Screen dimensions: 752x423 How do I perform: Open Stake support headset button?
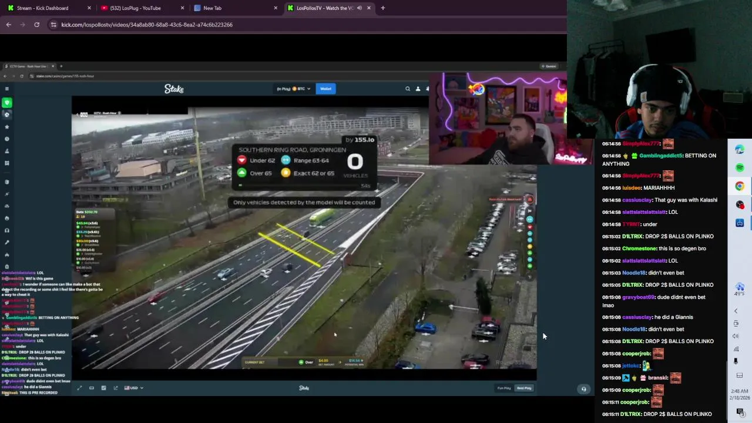(583, 389)
